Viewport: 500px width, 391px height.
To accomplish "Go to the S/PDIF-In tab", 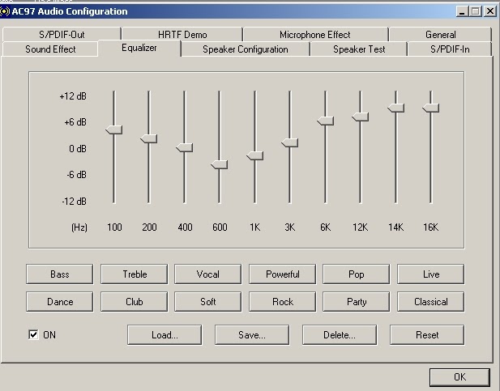I will pyautogui.click(x=450, y=49).
